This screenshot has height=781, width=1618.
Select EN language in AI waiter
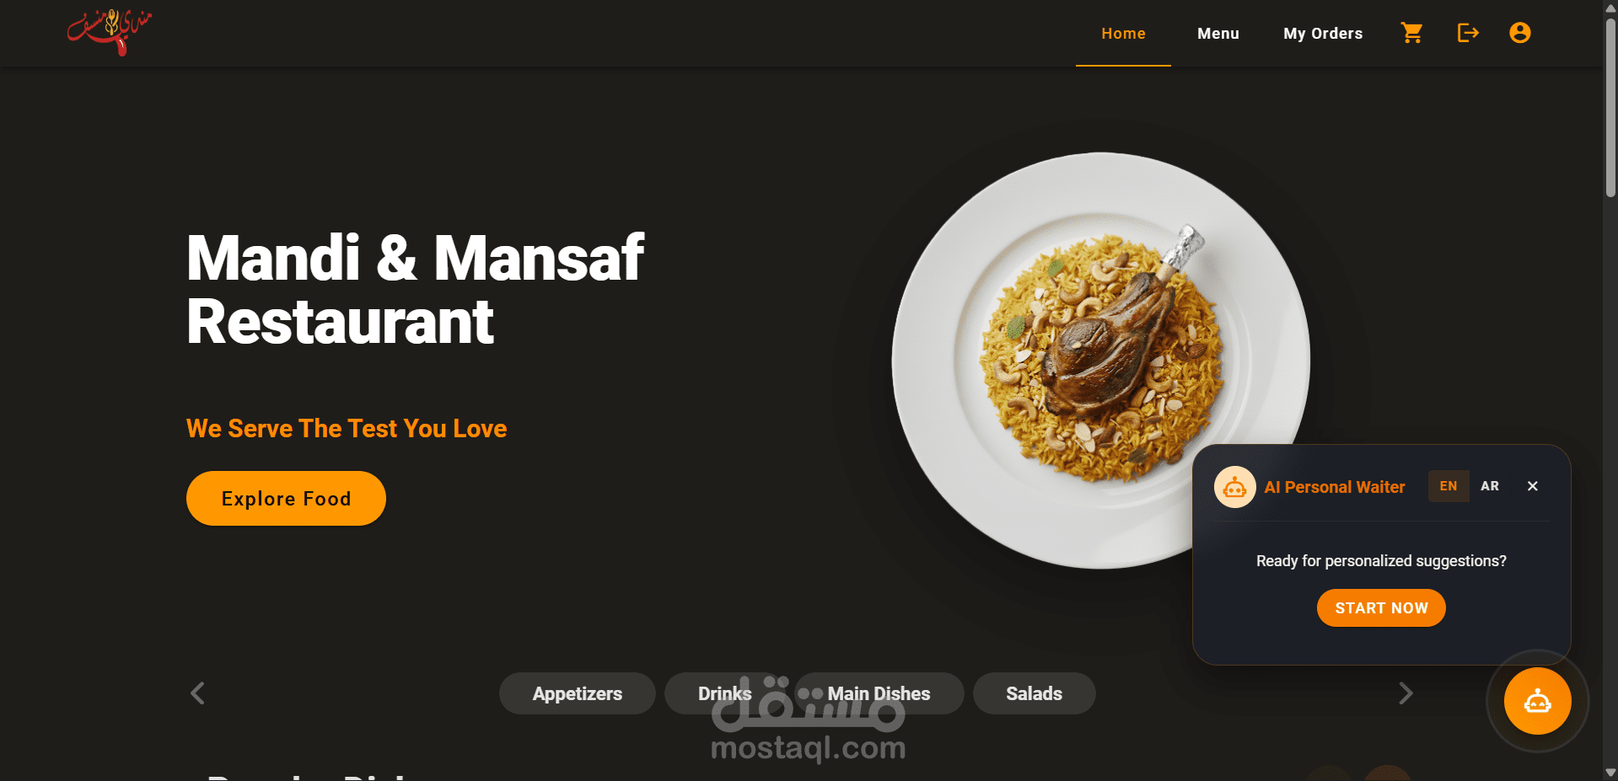coord(1449,486)
